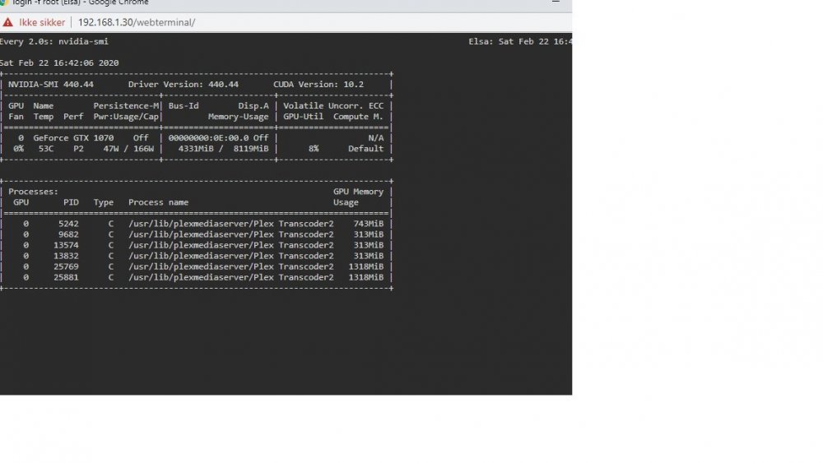Click the 'Processes:' heading
Image resolution: width=823 pixels, height=463 pixels.
click(33, 192)
